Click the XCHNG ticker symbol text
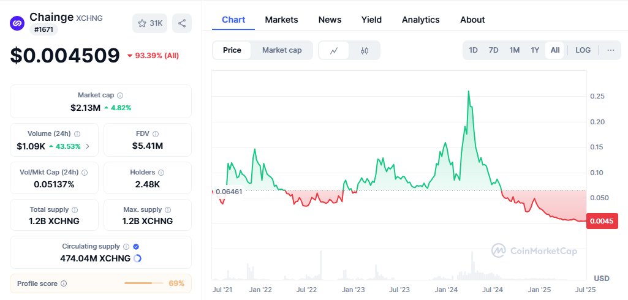 (89, 18)
